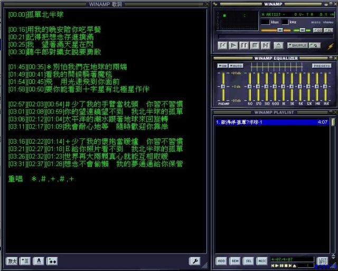Click the large Play button in Winamp

tap(233, 46)
